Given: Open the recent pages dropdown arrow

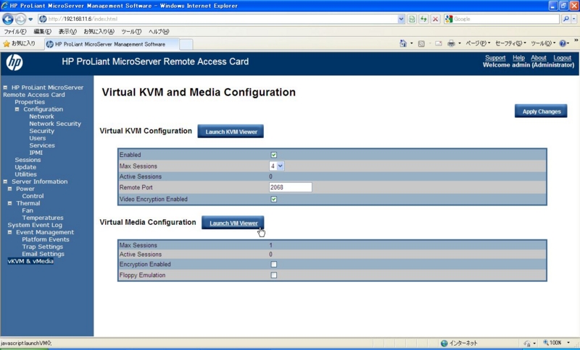Looking at the screenshot, I should [30, 20].
